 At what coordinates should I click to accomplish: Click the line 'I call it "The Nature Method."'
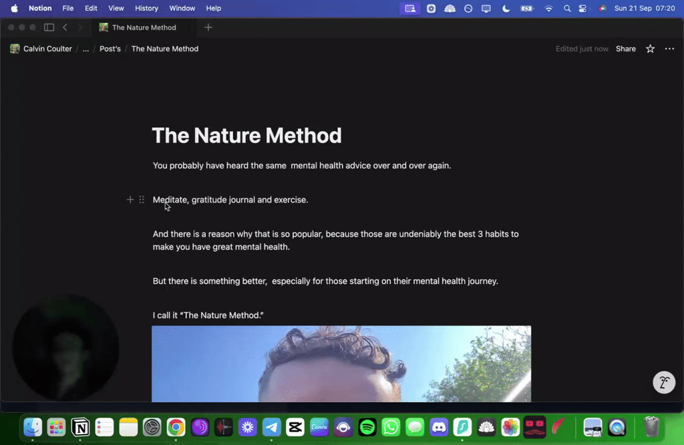pos(208,315)
